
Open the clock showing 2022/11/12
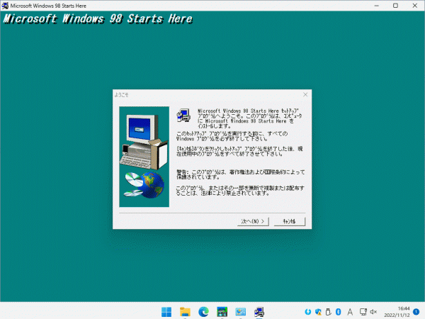[x=397, y=312]
